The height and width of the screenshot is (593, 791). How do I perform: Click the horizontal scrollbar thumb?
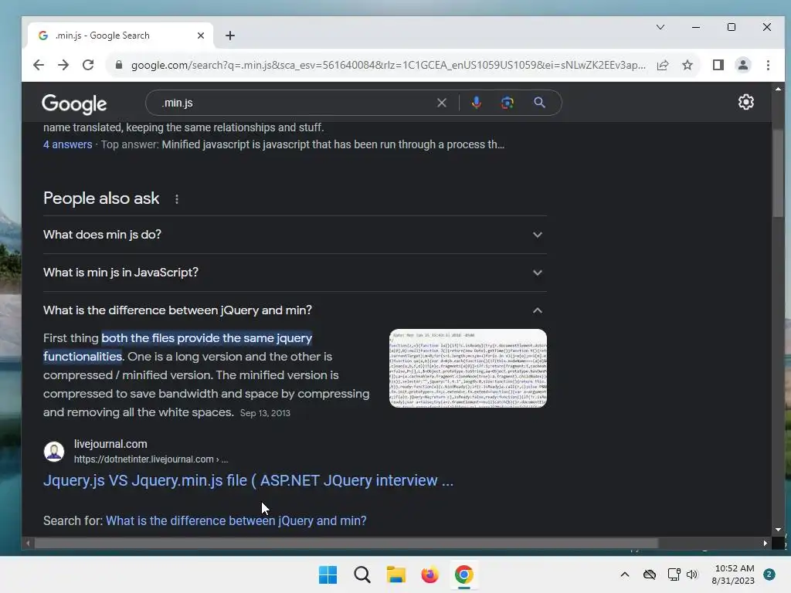(346, 543)
